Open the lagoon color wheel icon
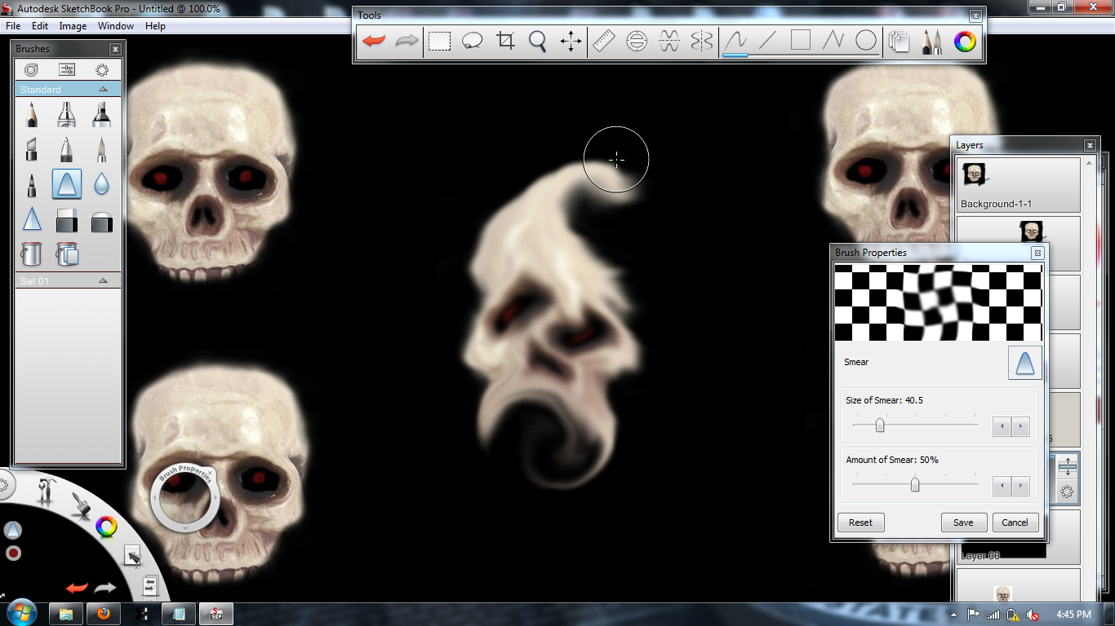 [x=106, y=527]
